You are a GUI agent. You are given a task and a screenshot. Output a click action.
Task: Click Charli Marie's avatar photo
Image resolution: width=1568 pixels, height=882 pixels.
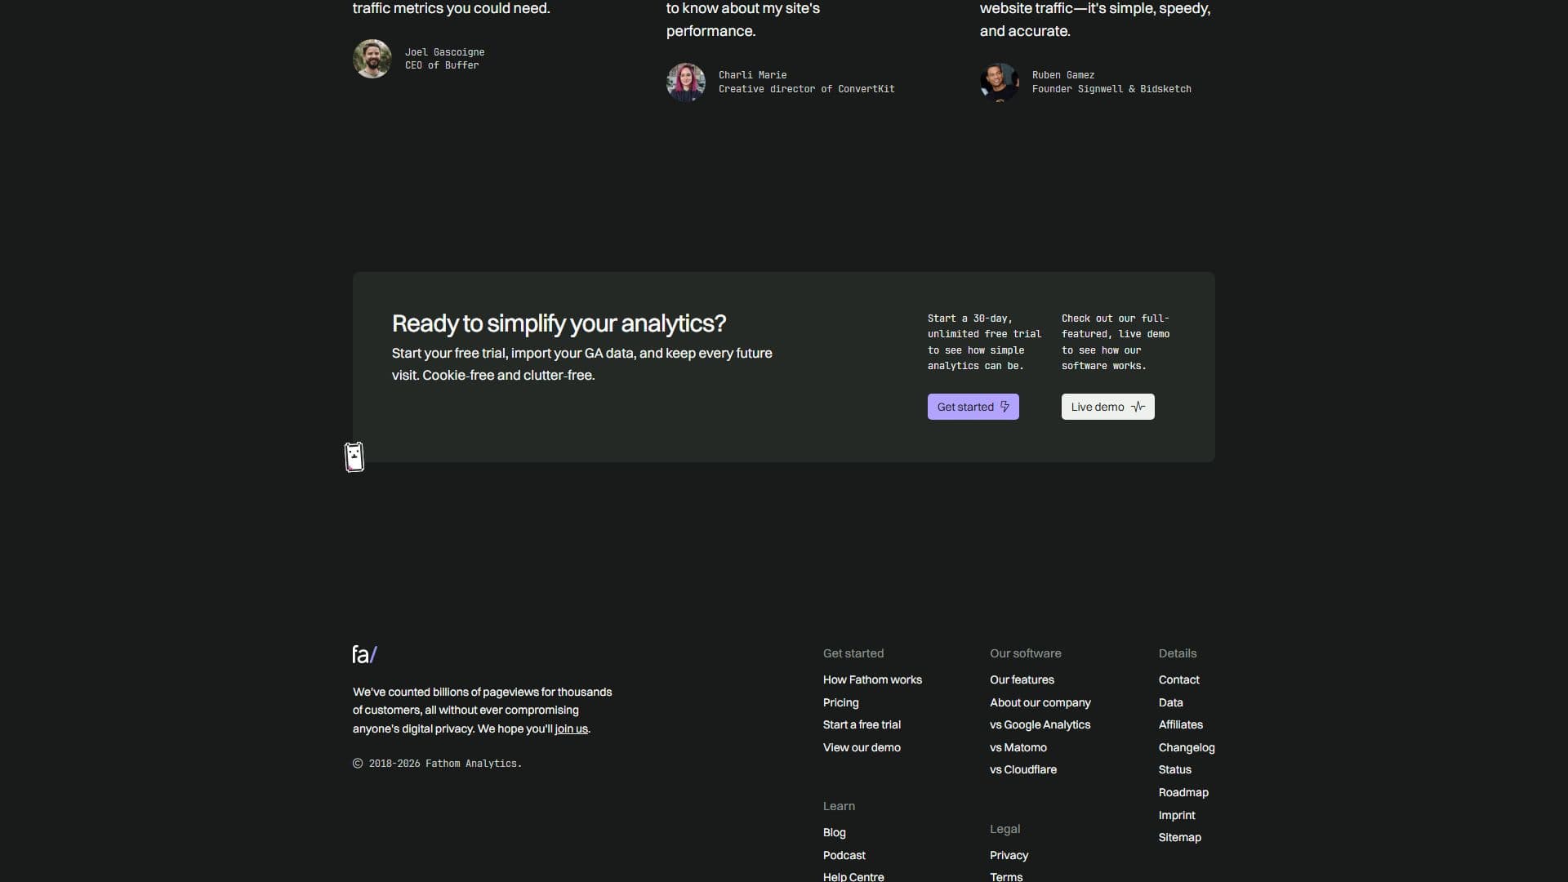(x=686, y=82)
